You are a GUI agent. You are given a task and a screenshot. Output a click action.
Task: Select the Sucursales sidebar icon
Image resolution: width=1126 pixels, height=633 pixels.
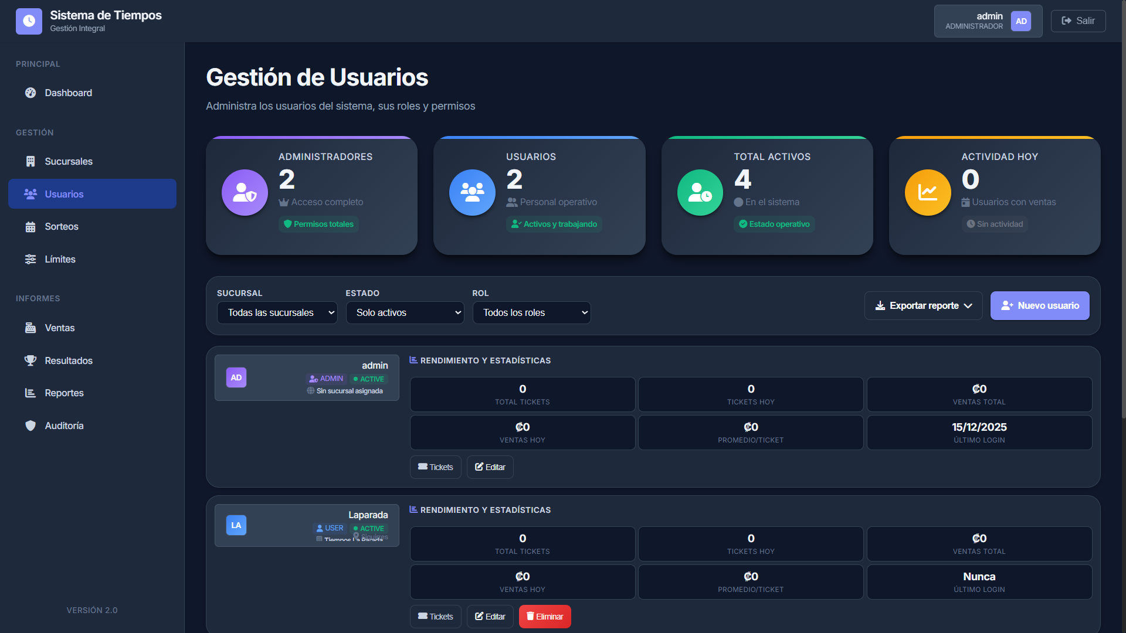(30, 161)
